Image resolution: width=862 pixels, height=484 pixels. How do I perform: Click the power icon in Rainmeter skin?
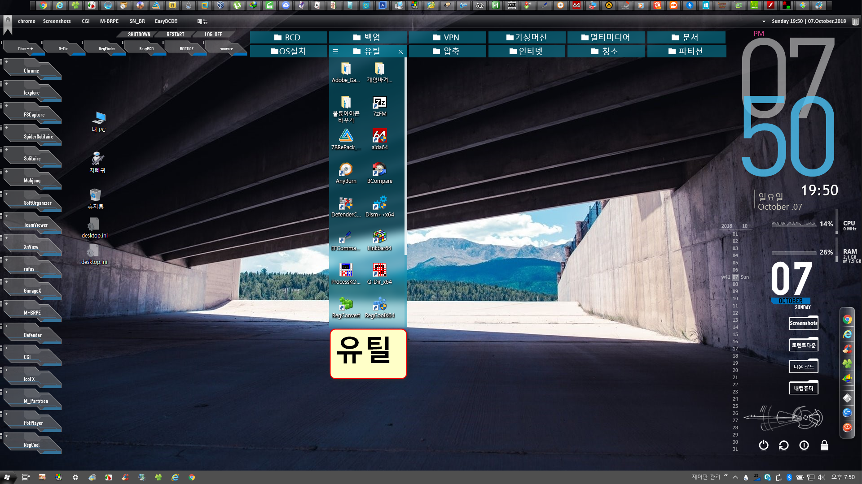[x=763, y=445]
